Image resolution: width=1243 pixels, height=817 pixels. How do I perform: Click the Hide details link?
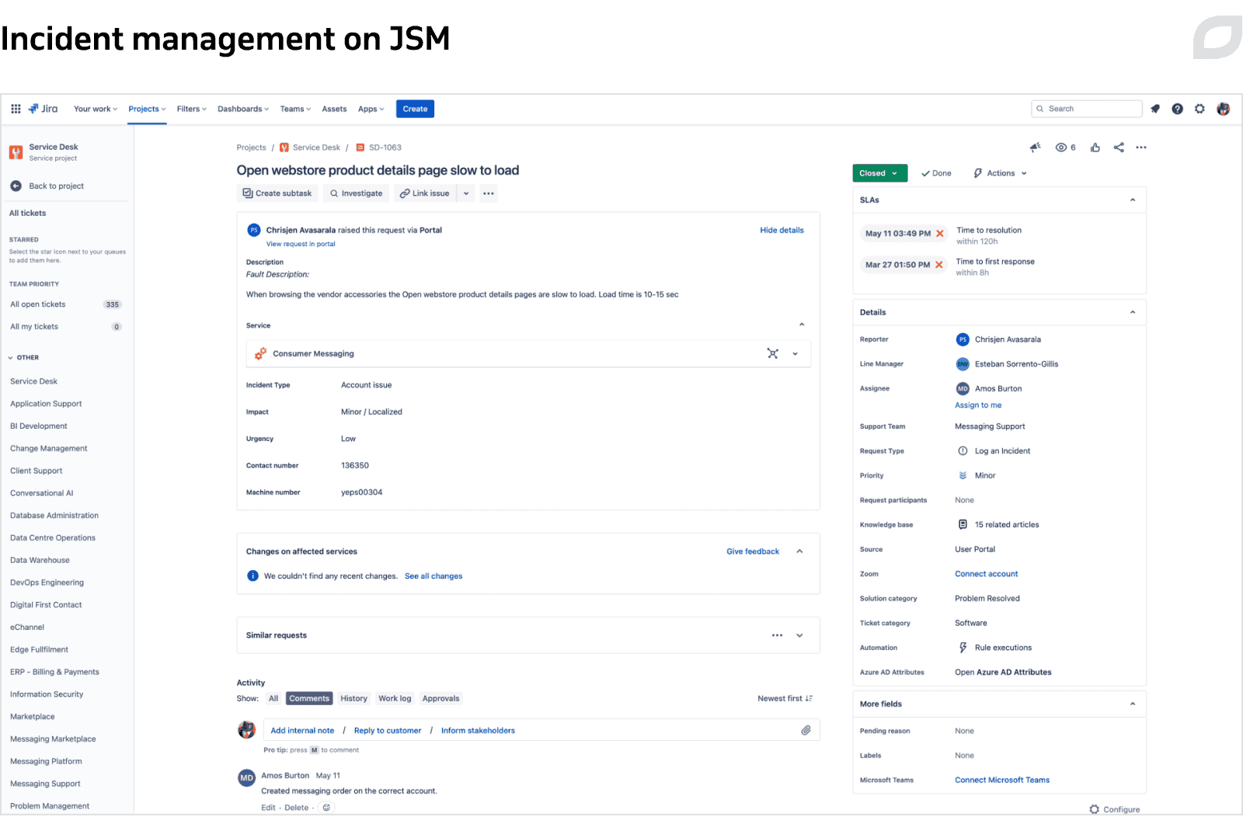click(782, 230)
